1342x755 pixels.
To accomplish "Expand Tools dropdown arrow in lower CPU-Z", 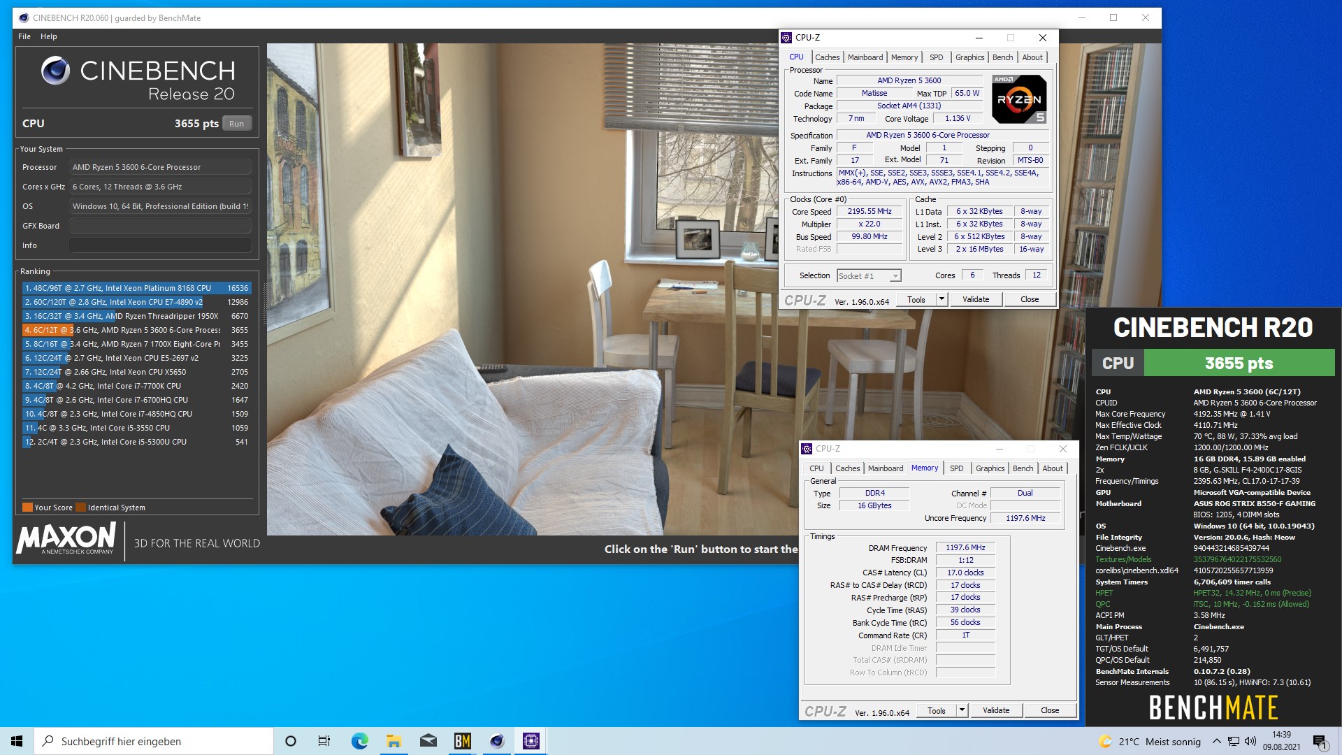I will 962,711.
